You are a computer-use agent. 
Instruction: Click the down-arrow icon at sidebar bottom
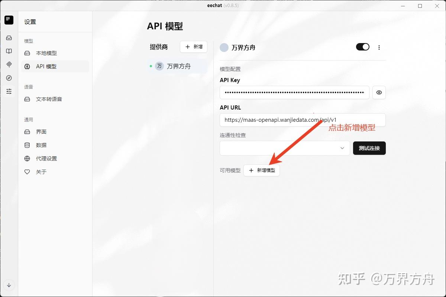(9, 285)
